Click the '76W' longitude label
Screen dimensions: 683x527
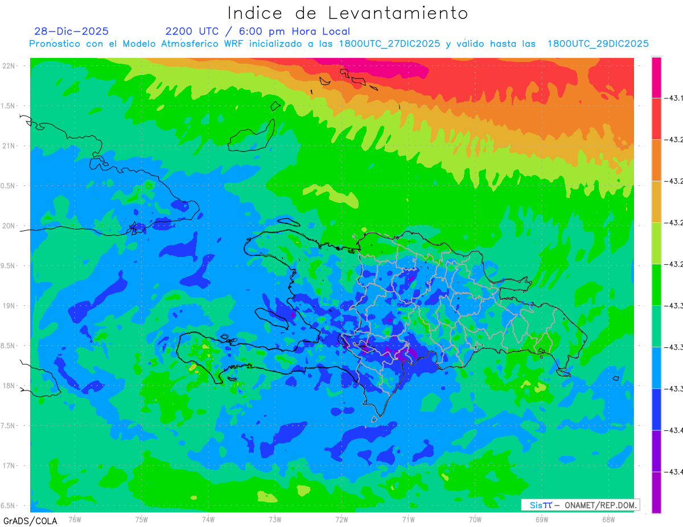click(x=75, y=519)
